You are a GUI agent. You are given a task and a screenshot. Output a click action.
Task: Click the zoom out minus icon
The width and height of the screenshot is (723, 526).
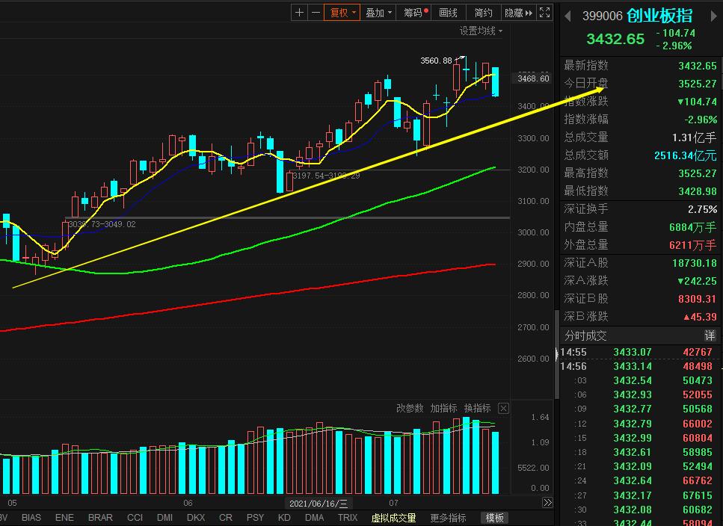[x=316, y=13]
